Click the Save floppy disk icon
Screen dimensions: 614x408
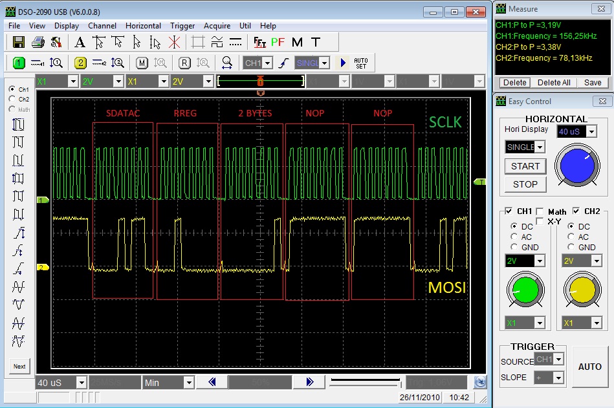coord(18,42)
